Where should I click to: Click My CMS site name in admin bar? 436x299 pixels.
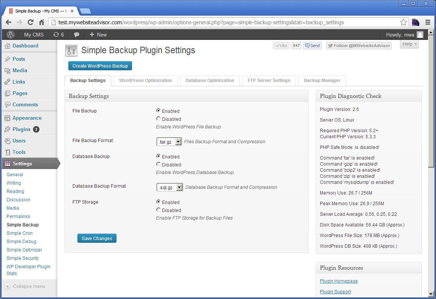(x=34, y=35)
